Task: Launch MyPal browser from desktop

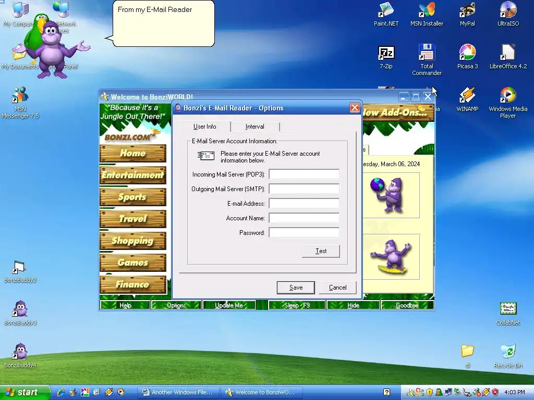Action: coord(467,14)
